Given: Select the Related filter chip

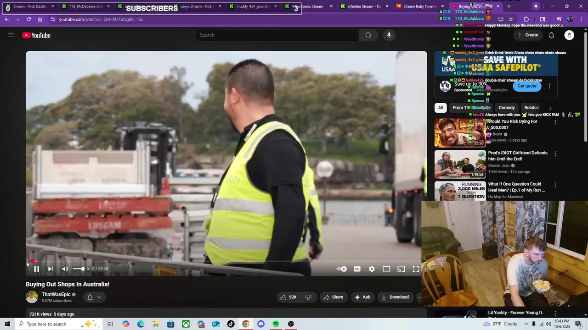Looking at the screenshot, I should [531, 108].
